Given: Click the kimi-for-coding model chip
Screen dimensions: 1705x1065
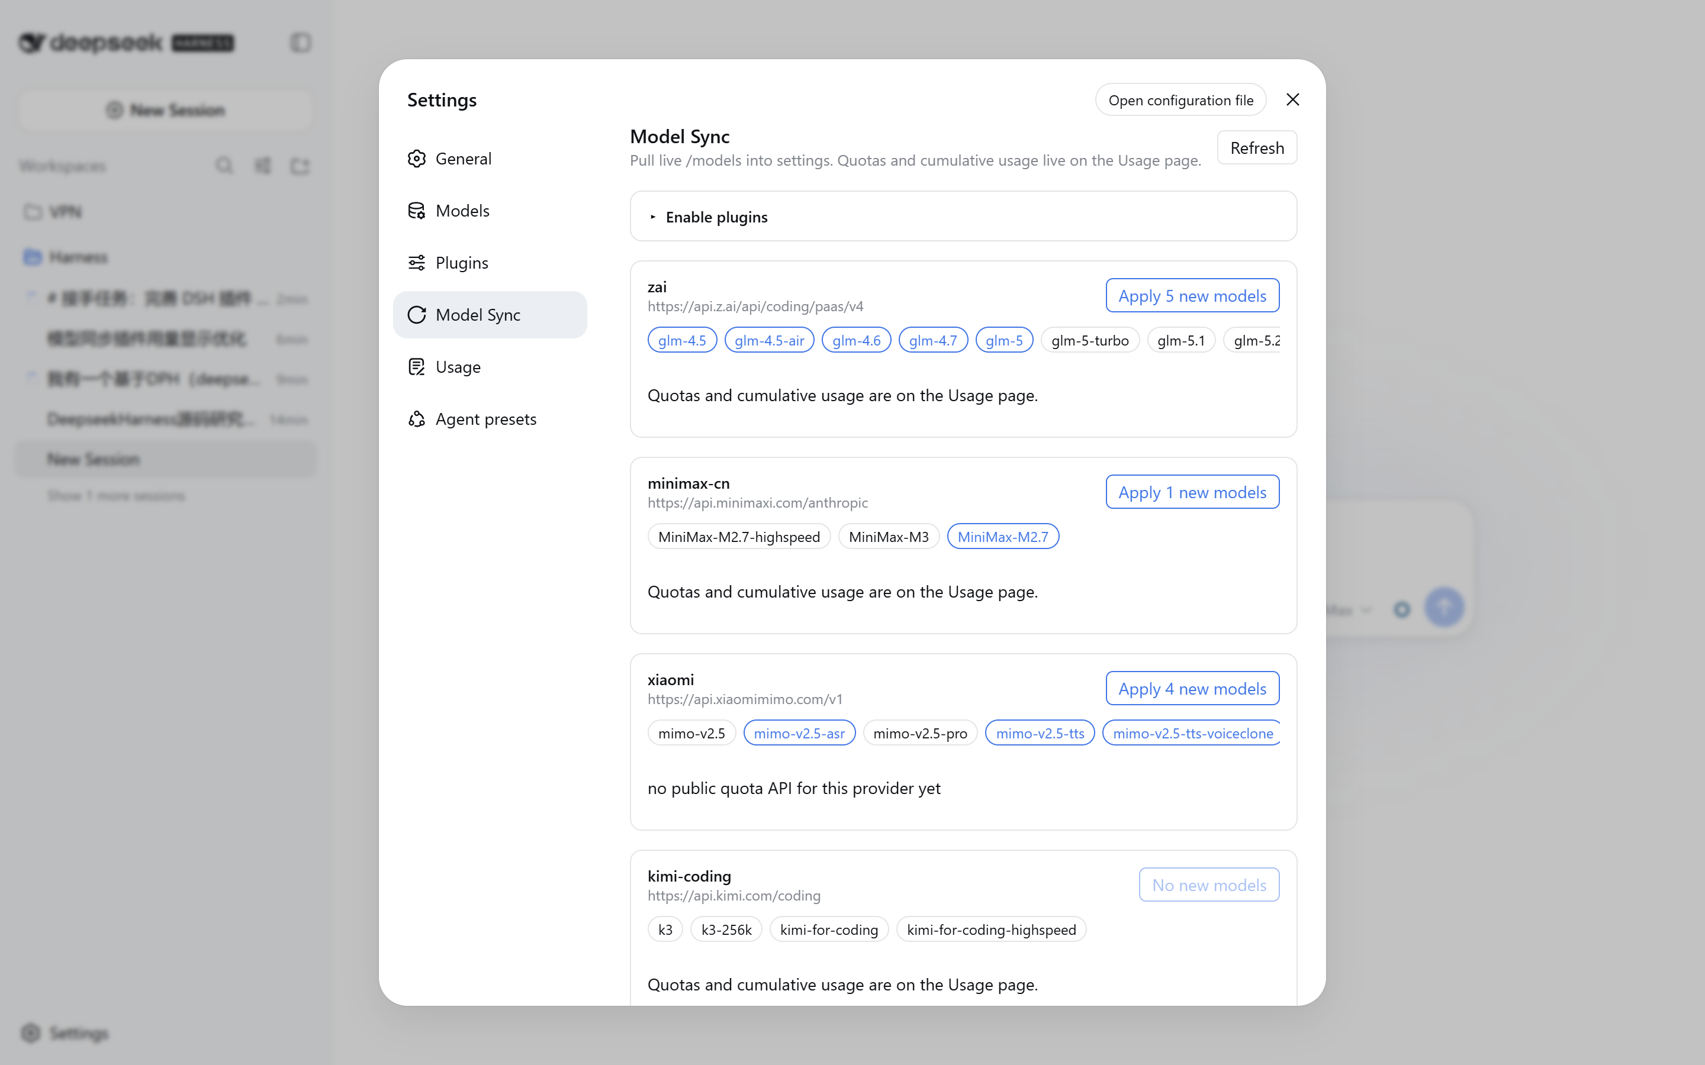Looking at the screenshot, I should tap(829, 930).
